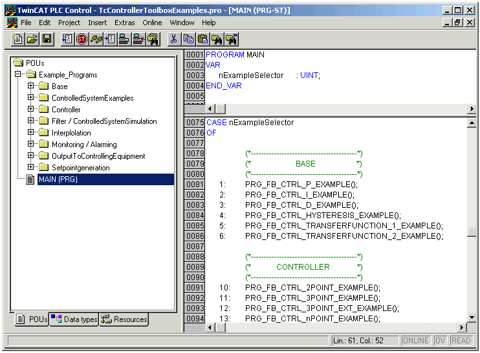Click the Step (footprints) icon
The height and width of the screenshot is (353, 480).
click(x=96, y=39)
